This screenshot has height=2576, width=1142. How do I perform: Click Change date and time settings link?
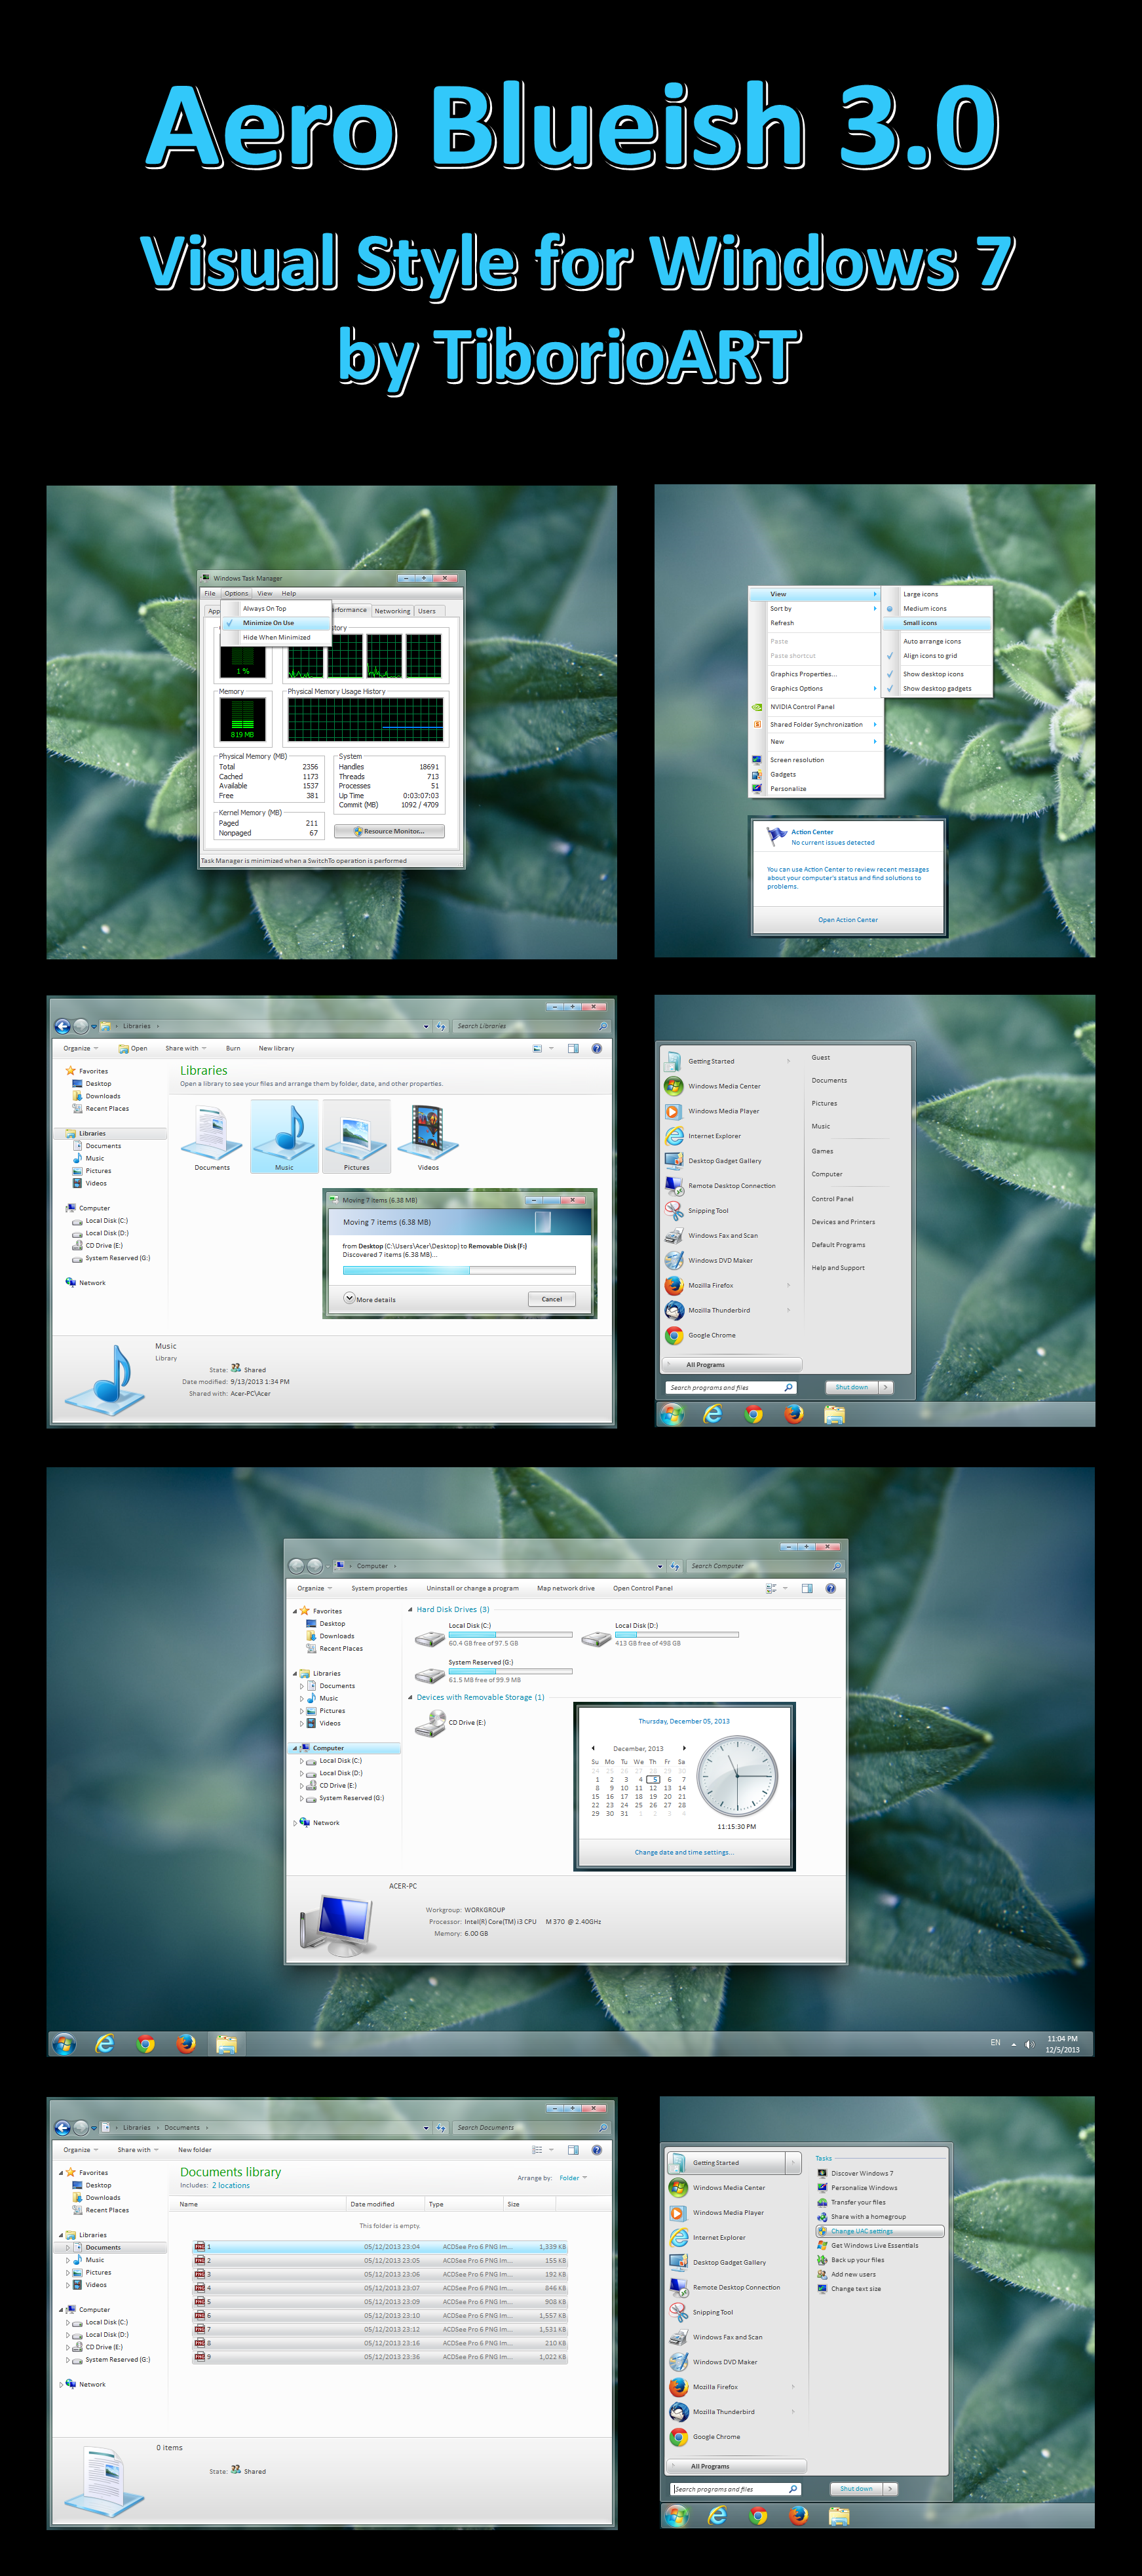click(684, 1852)
